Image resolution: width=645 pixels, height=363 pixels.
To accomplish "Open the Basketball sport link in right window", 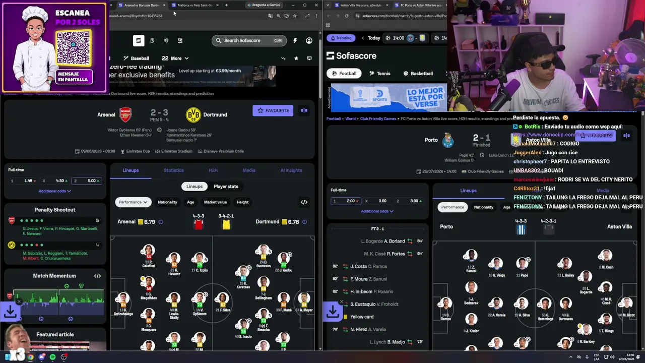I will (418, 74).
